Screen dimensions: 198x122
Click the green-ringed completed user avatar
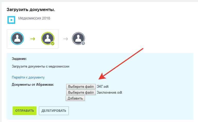[x=47, y=39]
